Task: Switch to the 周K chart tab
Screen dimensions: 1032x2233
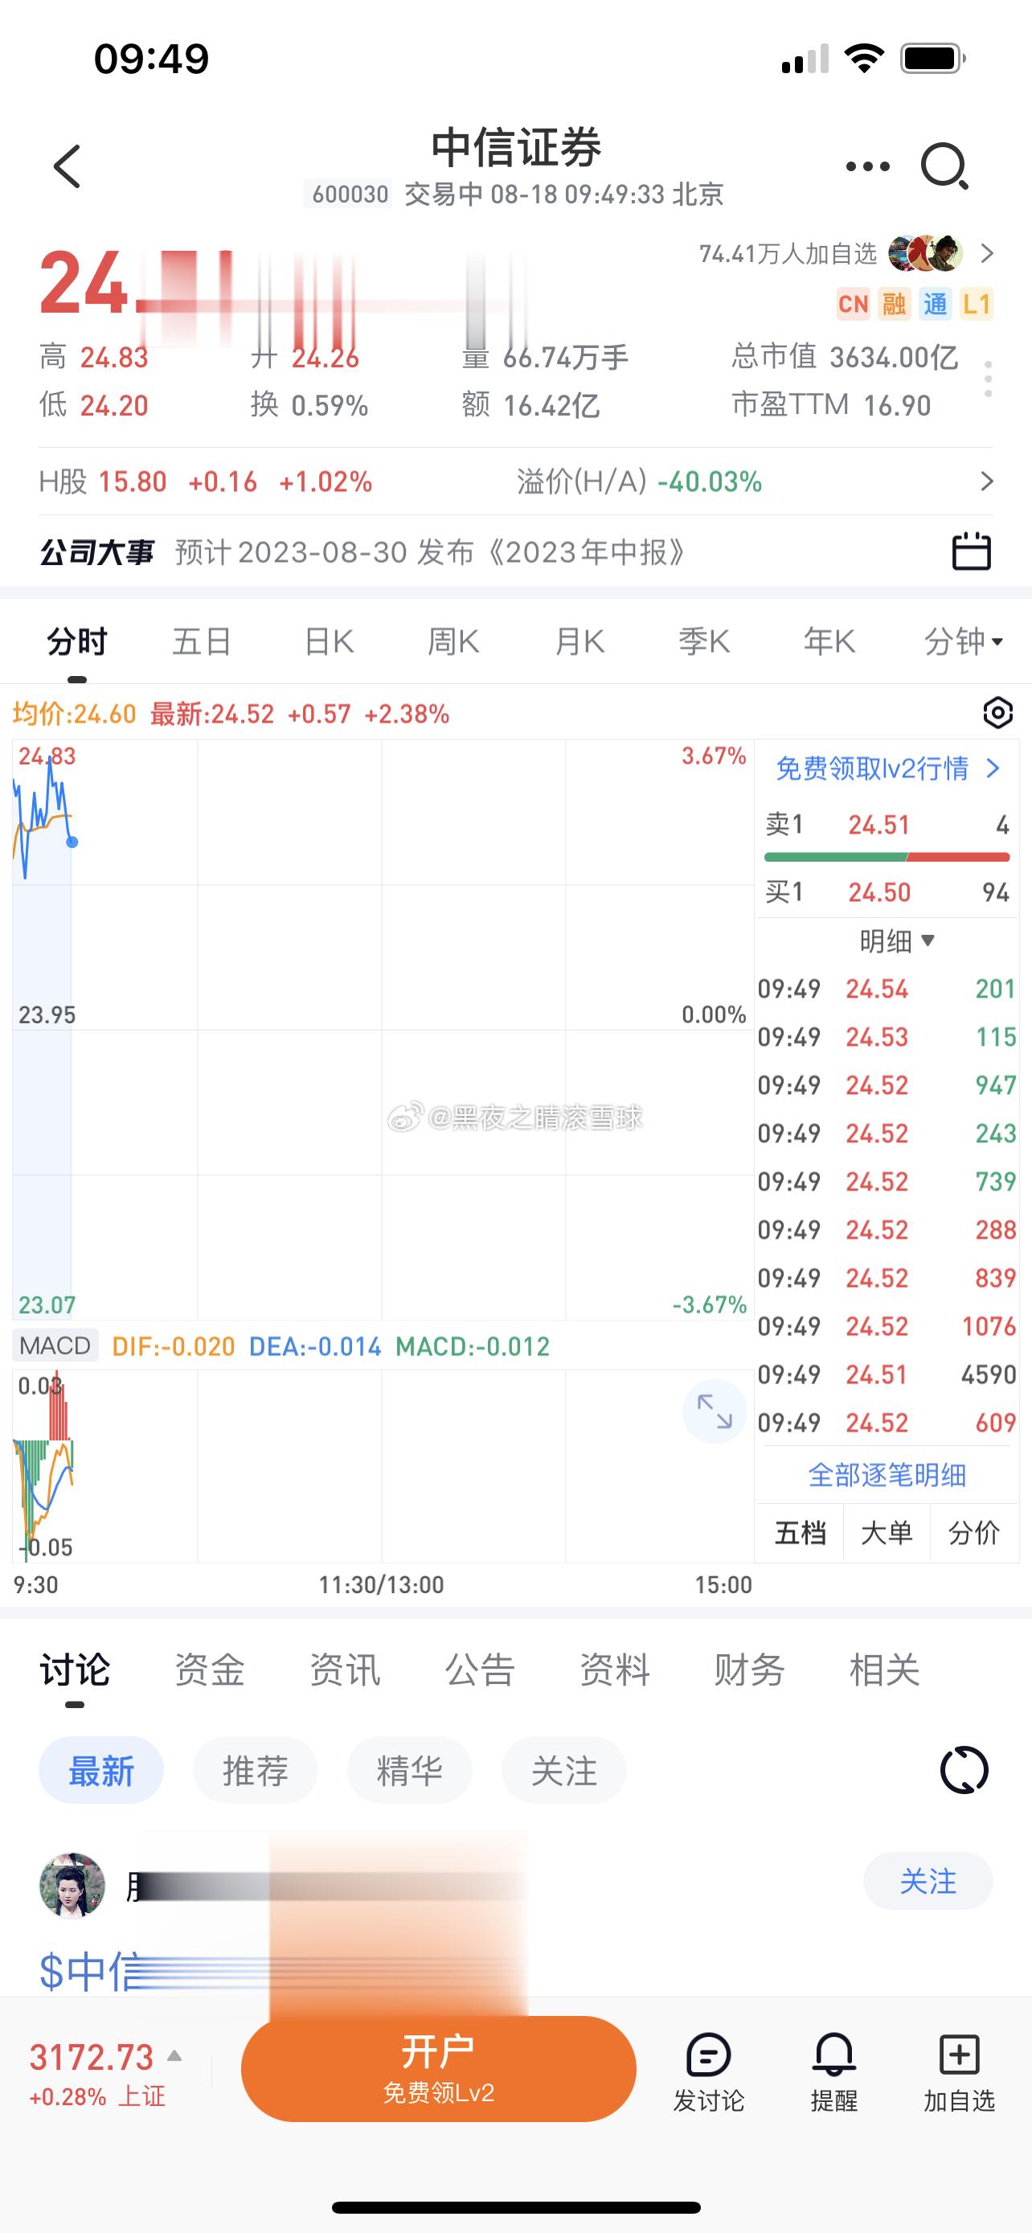Action: pos(453,641)
